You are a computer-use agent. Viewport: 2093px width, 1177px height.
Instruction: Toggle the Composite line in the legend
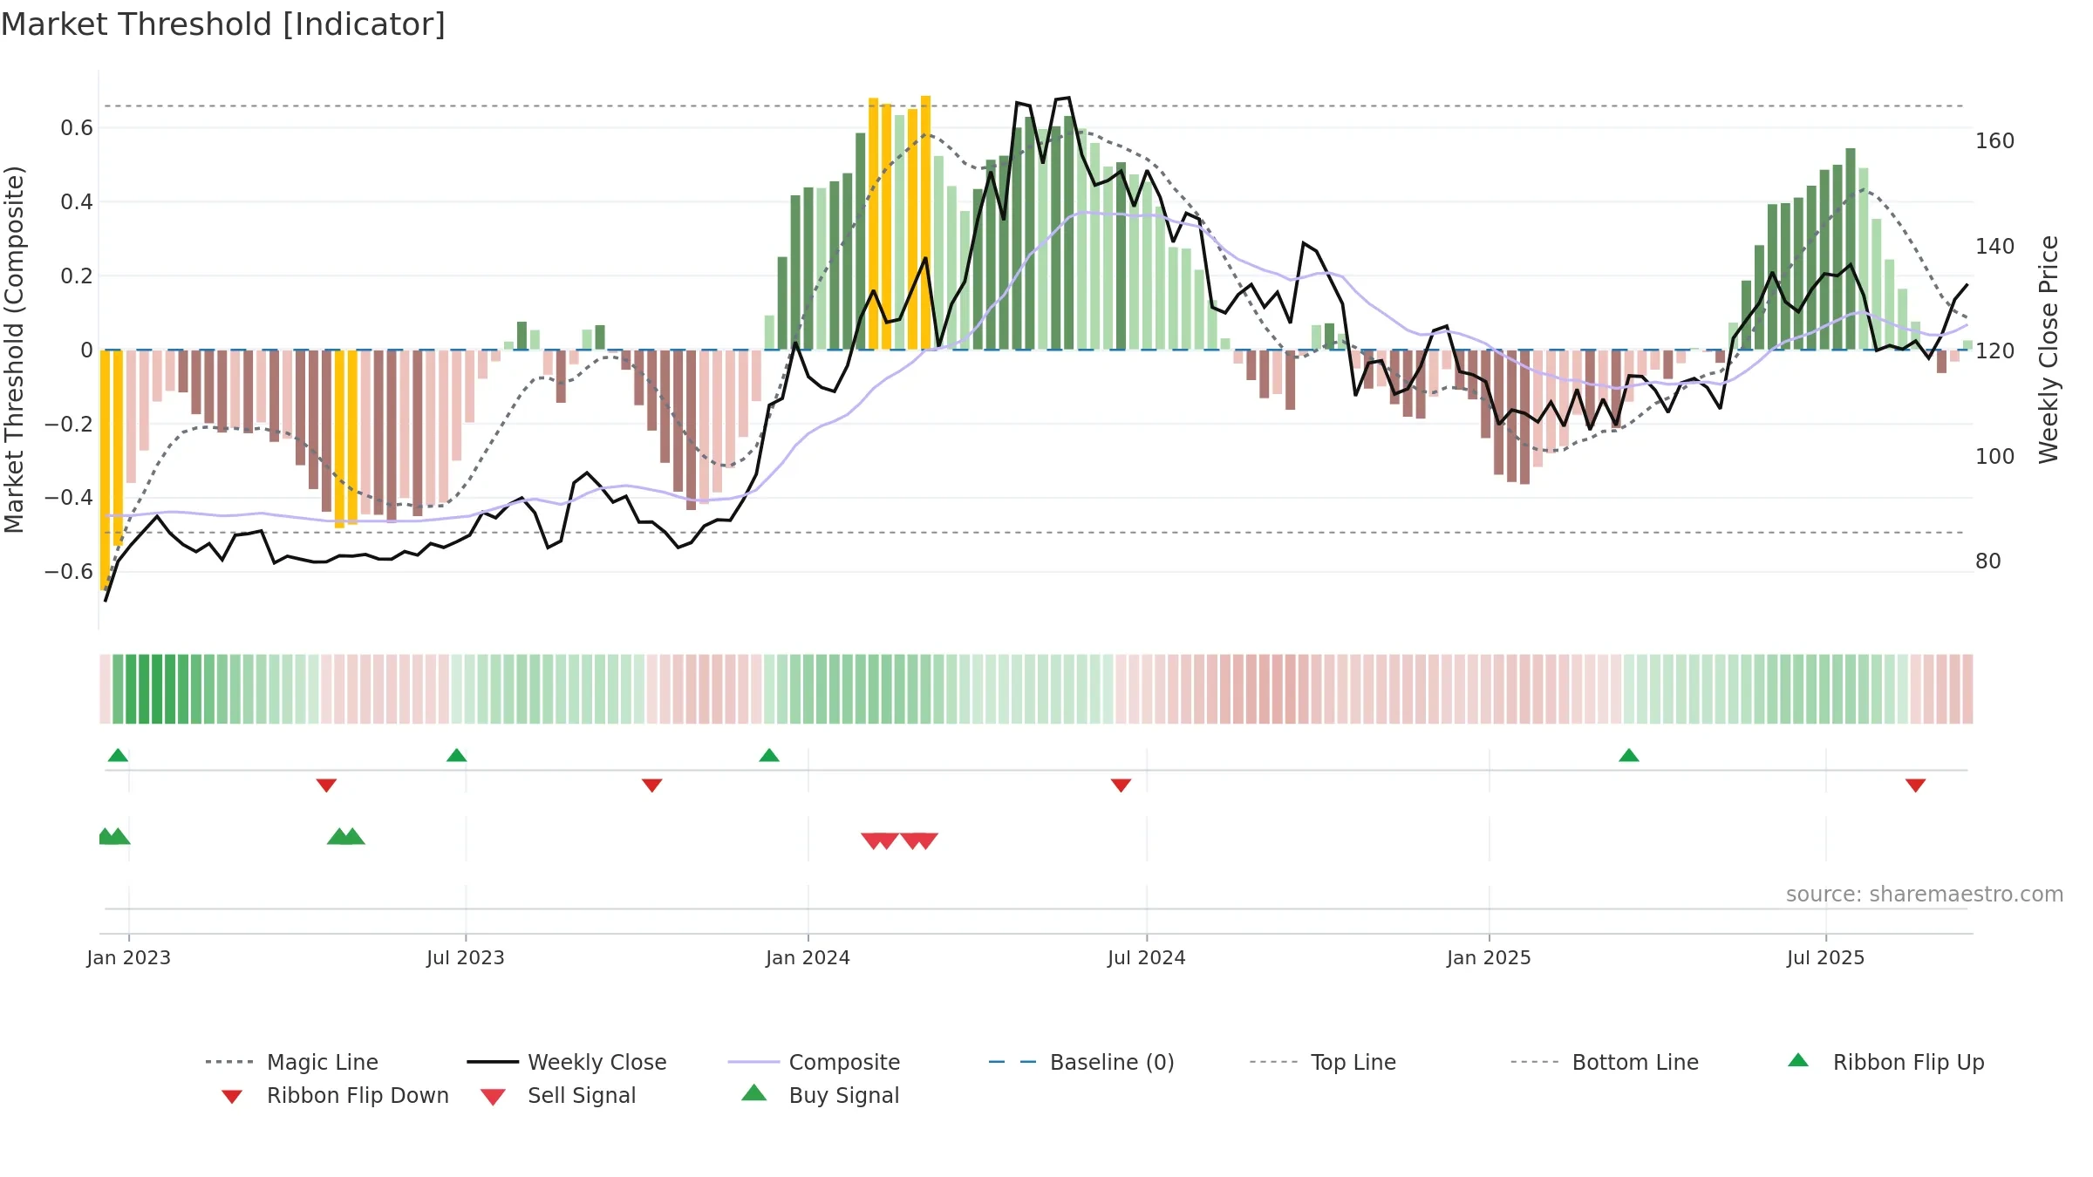pos(815,1062)
